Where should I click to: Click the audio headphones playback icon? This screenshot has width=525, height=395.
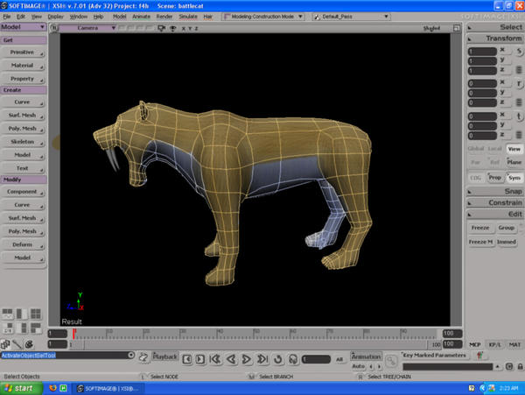point(293,359)
